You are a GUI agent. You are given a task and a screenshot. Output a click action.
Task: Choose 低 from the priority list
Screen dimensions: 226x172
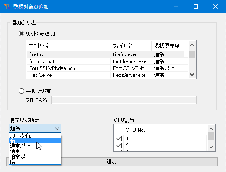(35, 161)
